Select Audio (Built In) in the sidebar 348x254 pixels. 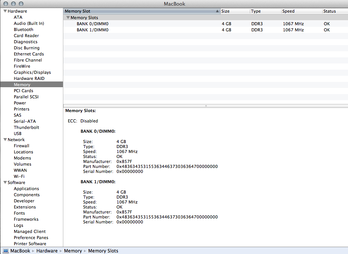point(29,23)
